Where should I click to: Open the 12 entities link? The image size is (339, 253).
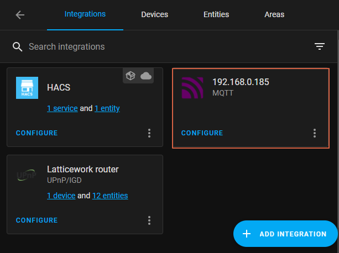click(x=110, y=196)
